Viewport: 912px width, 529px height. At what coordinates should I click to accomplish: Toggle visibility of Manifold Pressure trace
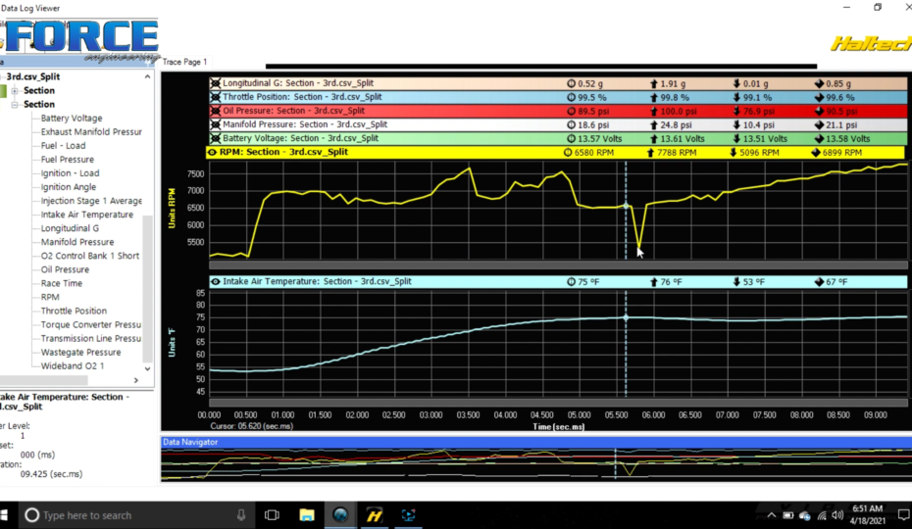point(215,124)
